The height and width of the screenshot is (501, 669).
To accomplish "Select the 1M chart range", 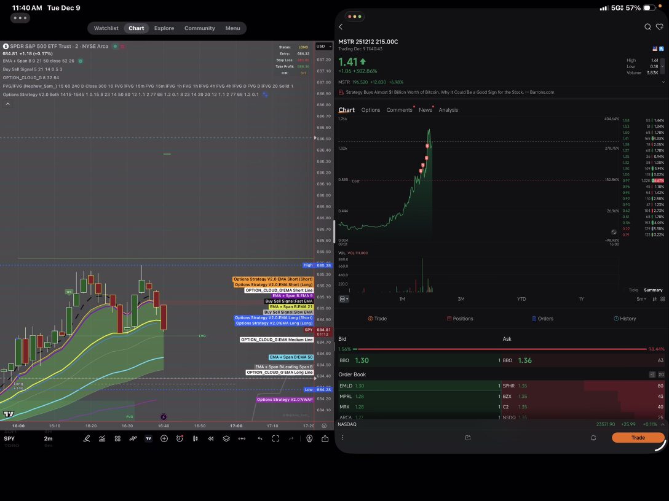I will point(402,299).
